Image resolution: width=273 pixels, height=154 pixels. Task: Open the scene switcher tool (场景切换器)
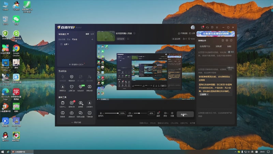(x=81, y=114)
